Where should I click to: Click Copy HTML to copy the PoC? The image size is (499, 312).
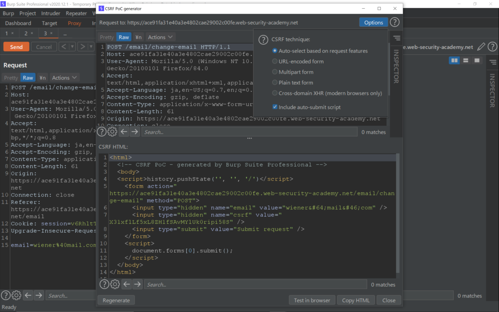356,300
